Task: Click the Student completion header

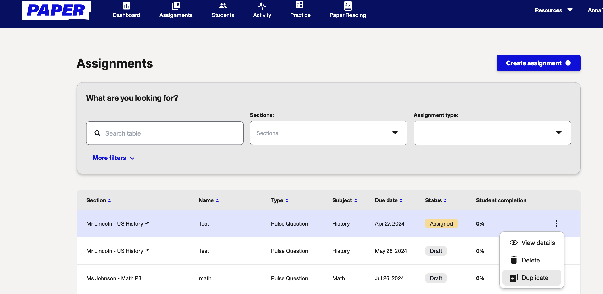Action: pos(501,200)
